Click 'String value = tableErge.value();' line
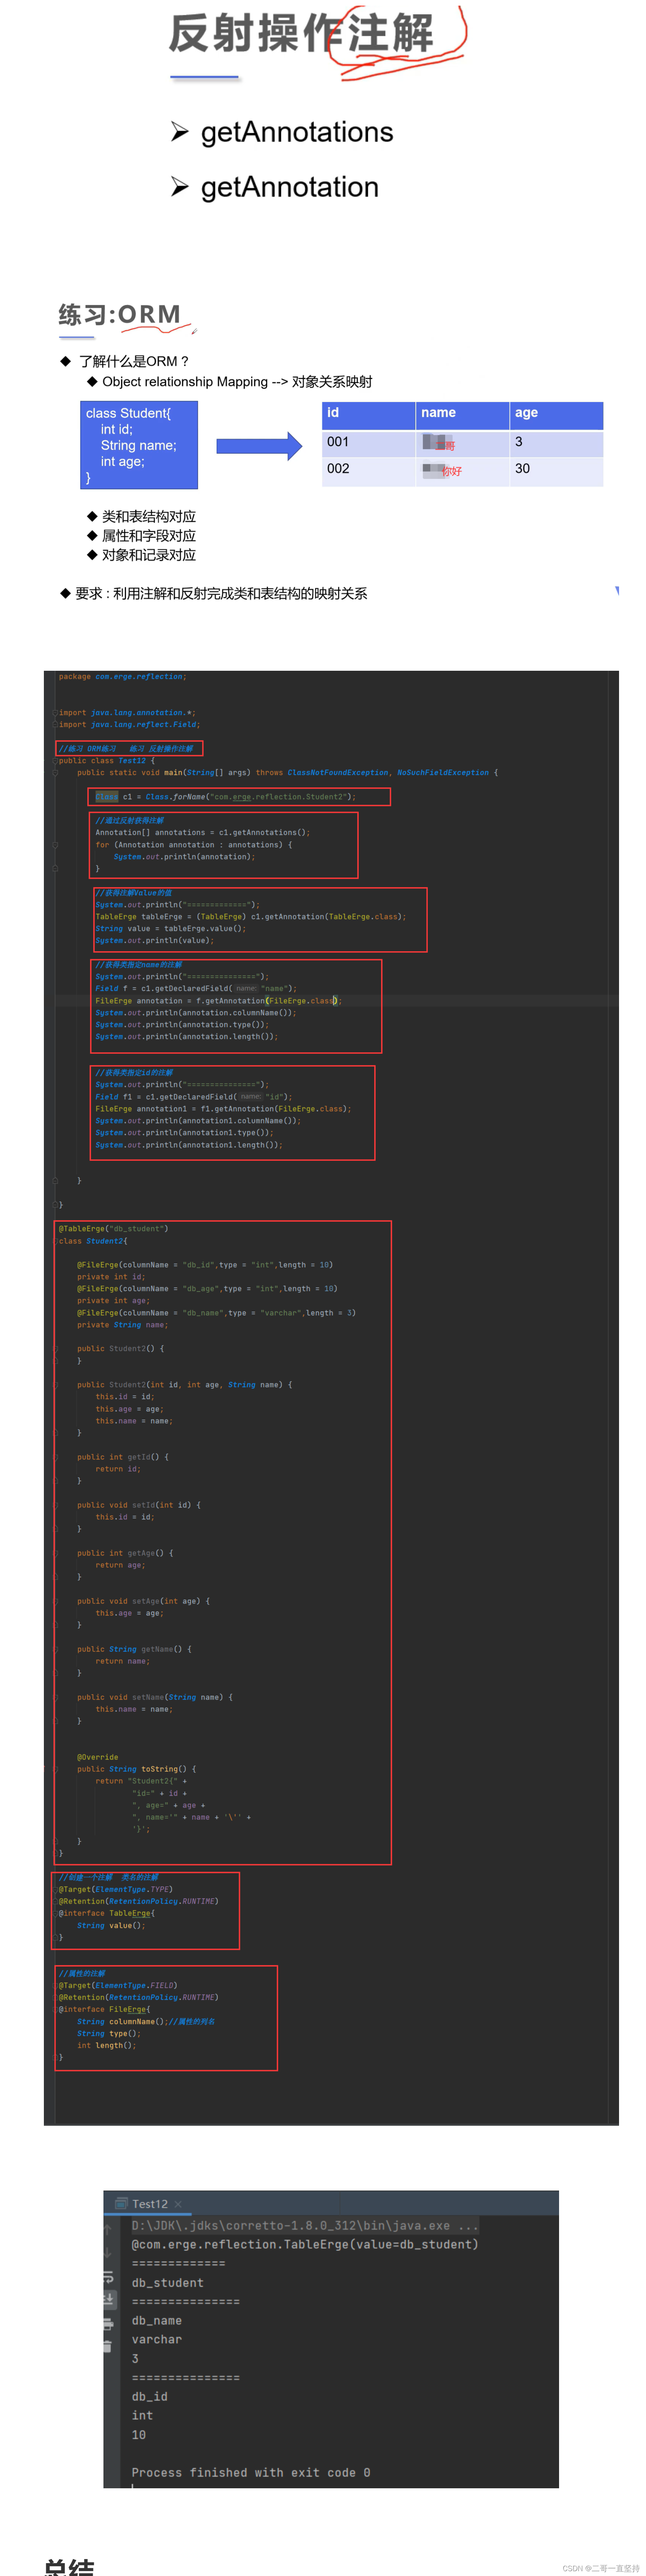This screenshot has width=646, height=2576. click(170, 929)
